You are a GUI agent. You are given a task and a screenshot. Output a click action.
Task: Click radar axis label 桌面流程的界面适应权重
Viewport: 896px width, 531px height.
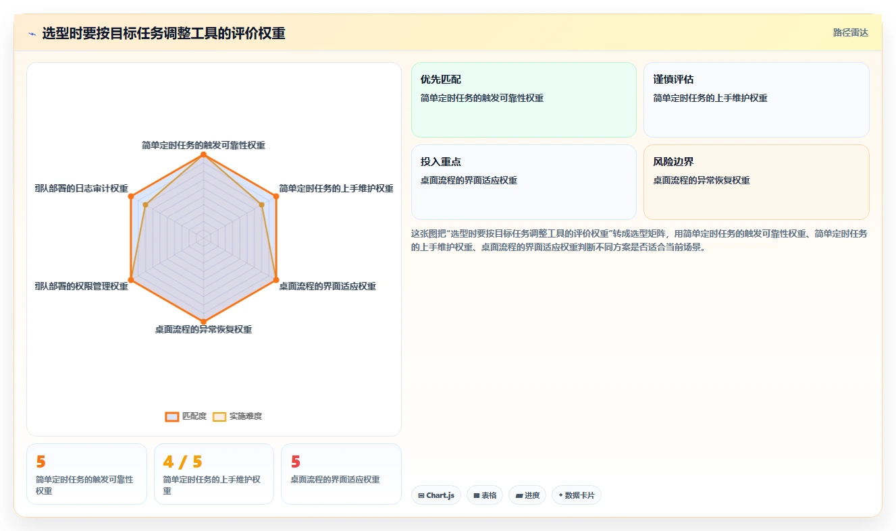[x=327, y=286]
